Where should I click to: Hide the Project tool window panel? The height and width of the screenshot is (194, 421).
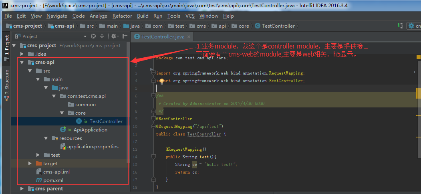(125, 36)
